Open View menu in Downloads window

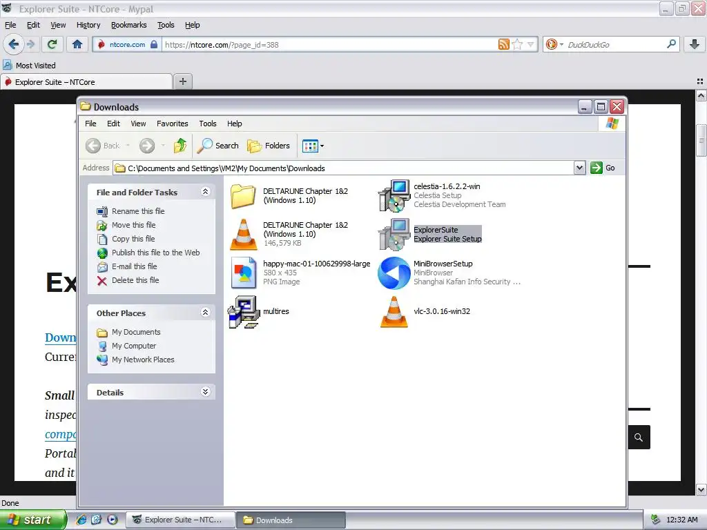(x=138, y=124)
